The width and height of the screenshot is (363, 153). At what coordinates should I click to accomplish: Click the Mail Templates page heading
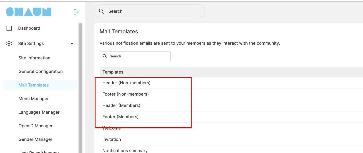(x=119, y=32)
